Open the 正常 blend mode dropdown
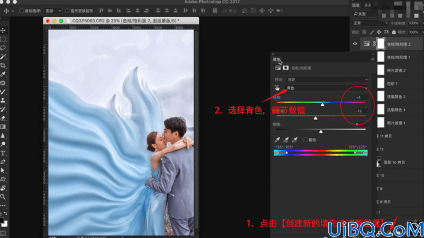 (370, 23)
